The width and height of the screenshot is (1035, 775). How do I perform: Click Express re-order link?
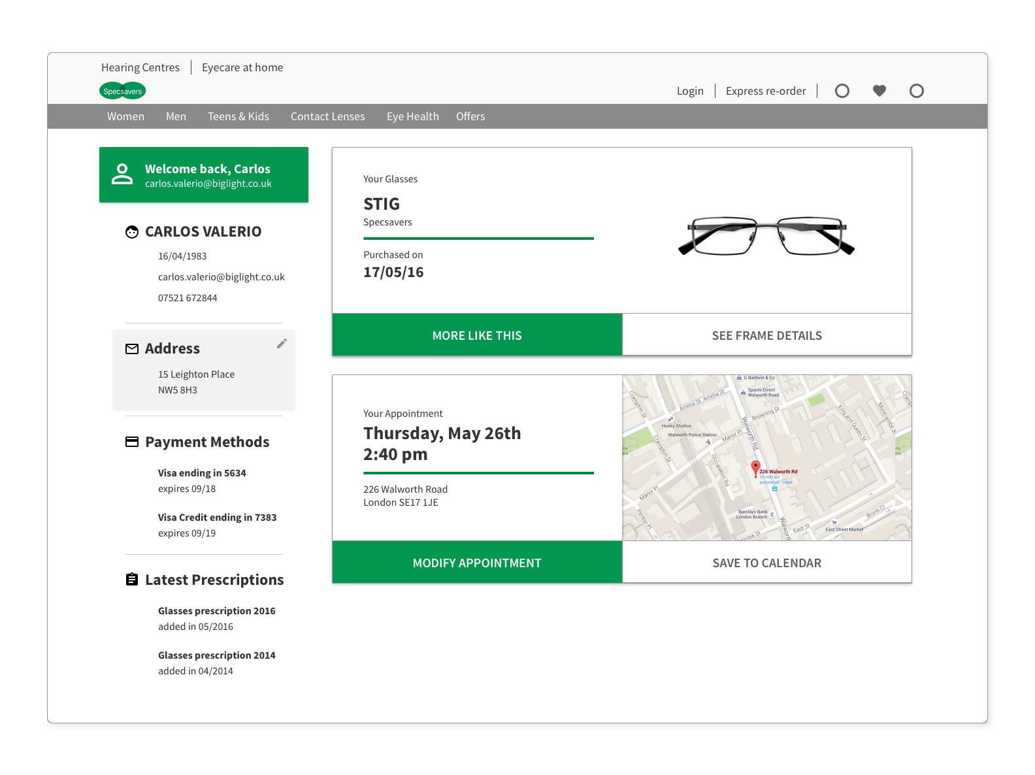(x=766, y=91)
